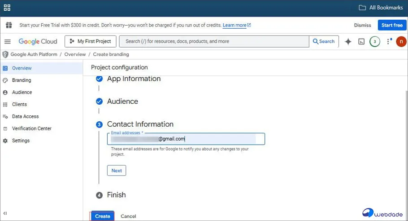Click the user account avatar

point(401,41)
